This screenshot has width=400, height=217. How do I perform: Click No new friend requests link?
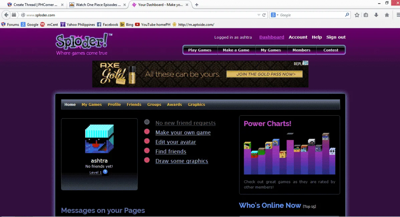(185, 123)
